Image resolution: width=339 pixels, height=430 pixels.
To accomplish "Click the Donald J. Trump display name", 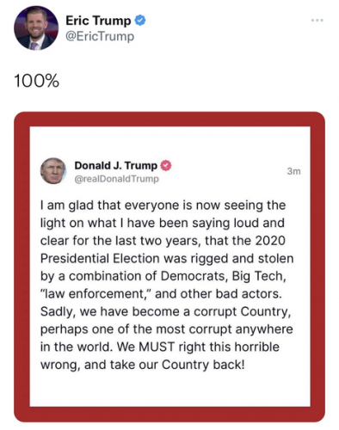I will coord(116,165).
